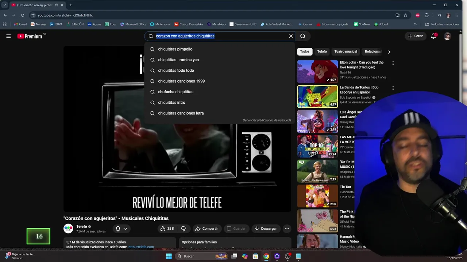
Task: Open the Copilot icon in taskbar
Action: [x=245, y=256]
